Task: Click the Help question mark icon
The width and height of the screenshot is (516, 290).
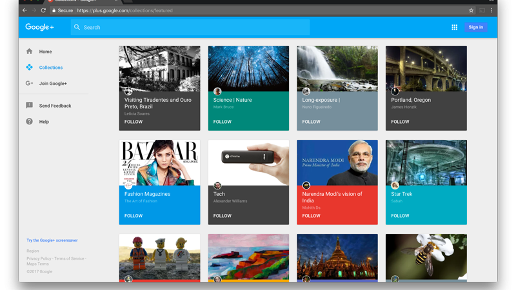Action: pyautogui.click(x=29, y=121)
